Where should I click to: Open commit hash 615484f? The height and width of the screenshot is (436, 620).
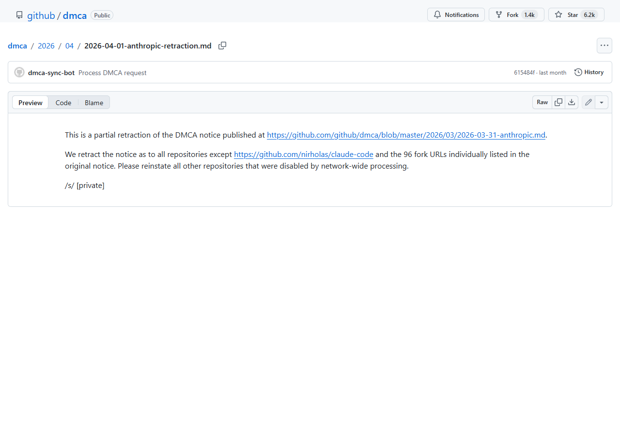click(x=524, y=73)
